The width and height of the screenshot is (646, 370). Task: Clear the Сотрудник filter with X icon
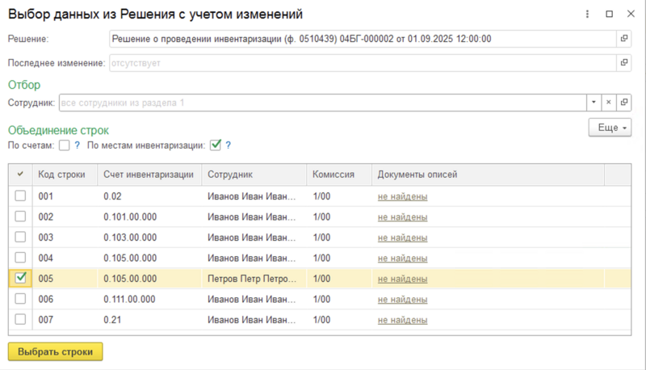click(x=608, y=103)
